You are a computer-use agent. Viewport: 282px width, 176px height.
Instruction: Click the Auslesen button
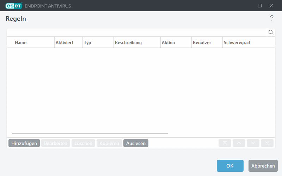[x=136, y=143]
